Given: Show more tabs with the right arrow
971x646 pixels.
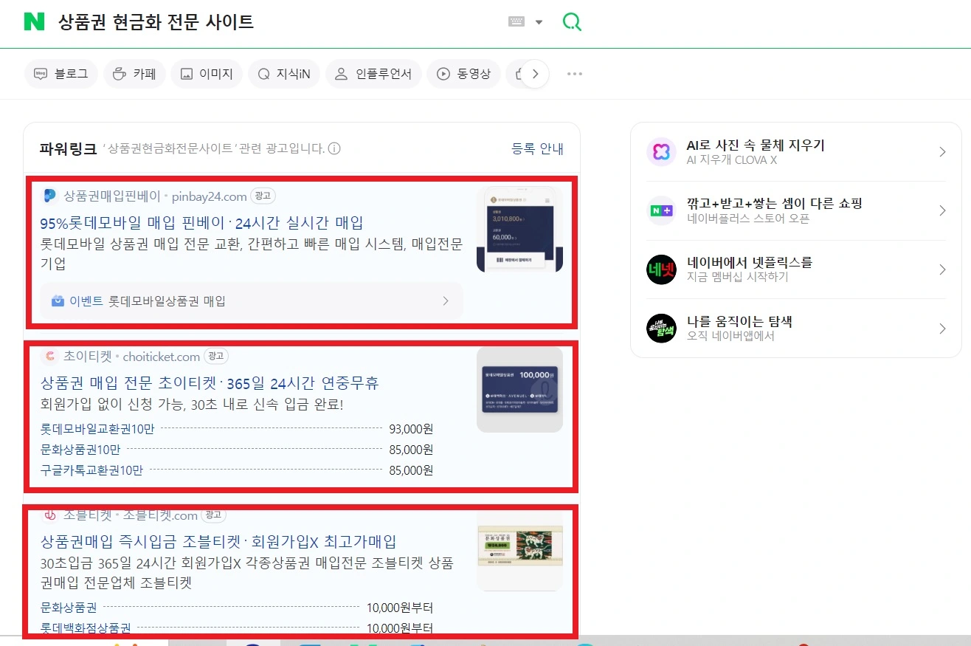Looking at the screenshot, I should click(x=536, y=74).
